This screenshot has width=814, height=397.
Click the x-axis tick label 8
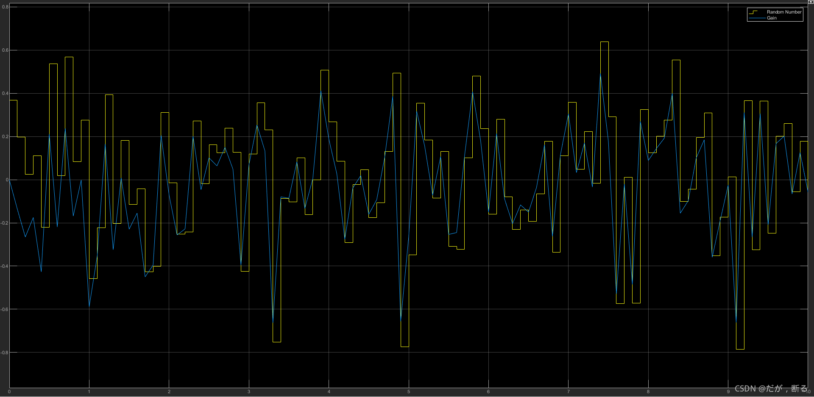click(x=648, y=391)
